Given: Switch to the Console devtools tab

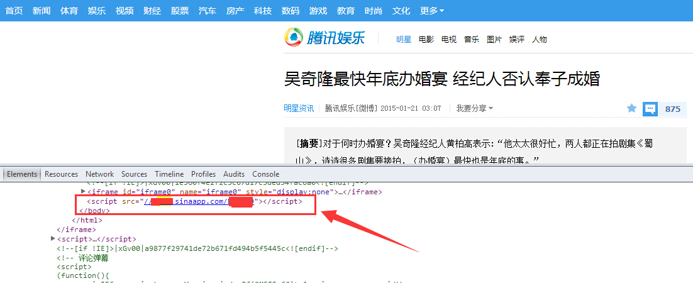Looking at the screenshot, I should pyautogui.click(x=265, y=174).
